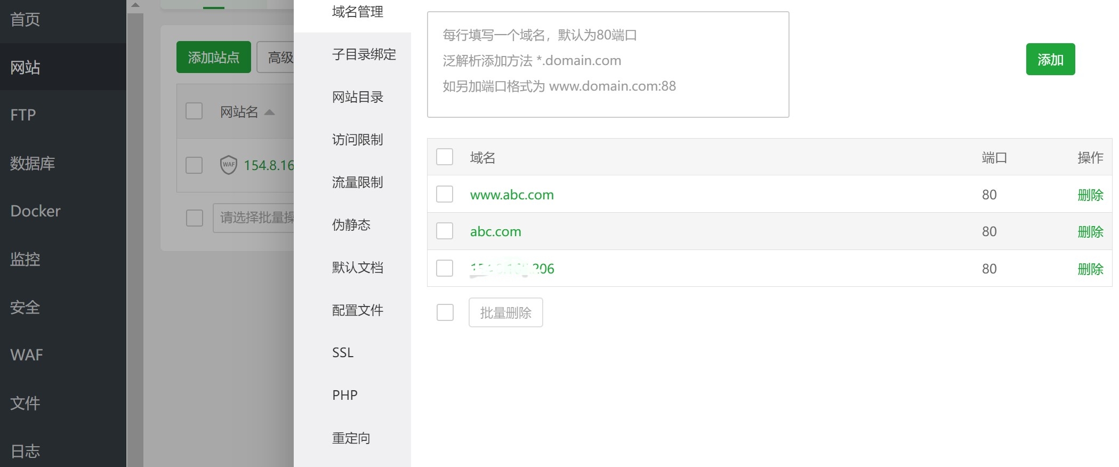This screenshot has width=1119, height=467.
Task: Focus the domain name input textarea
Action: (x=608, y=65)
